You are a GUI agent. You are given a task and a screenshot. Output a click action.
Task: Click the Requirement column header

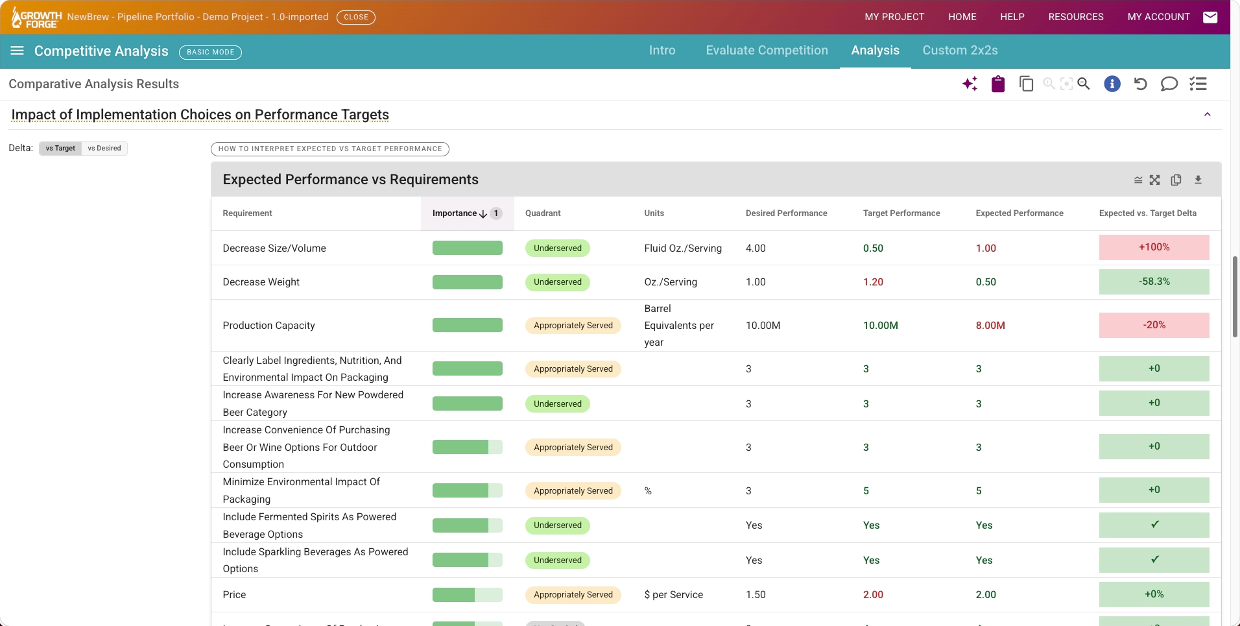[x=247, y=213]
